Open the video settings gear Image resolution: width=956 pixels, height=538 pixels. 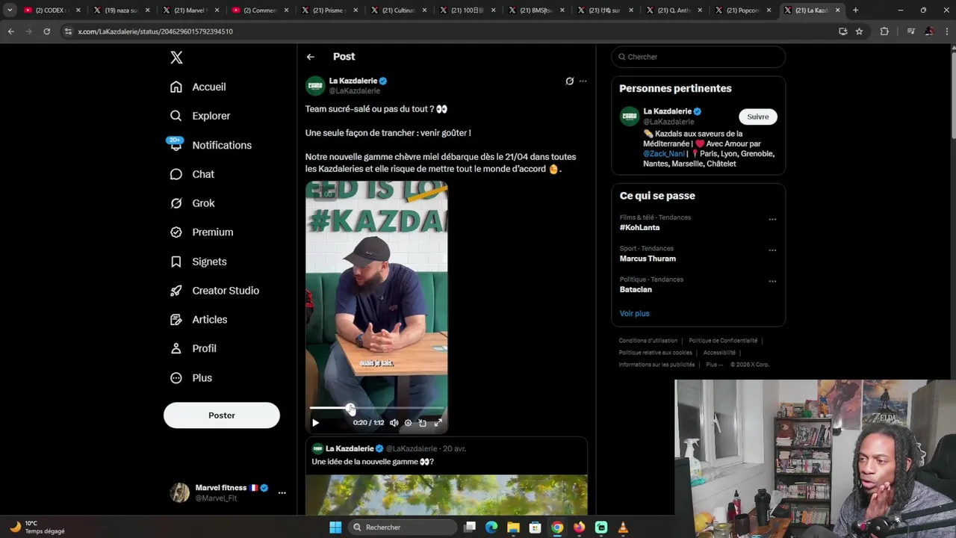pyautogui.click(x=408, y=423)
